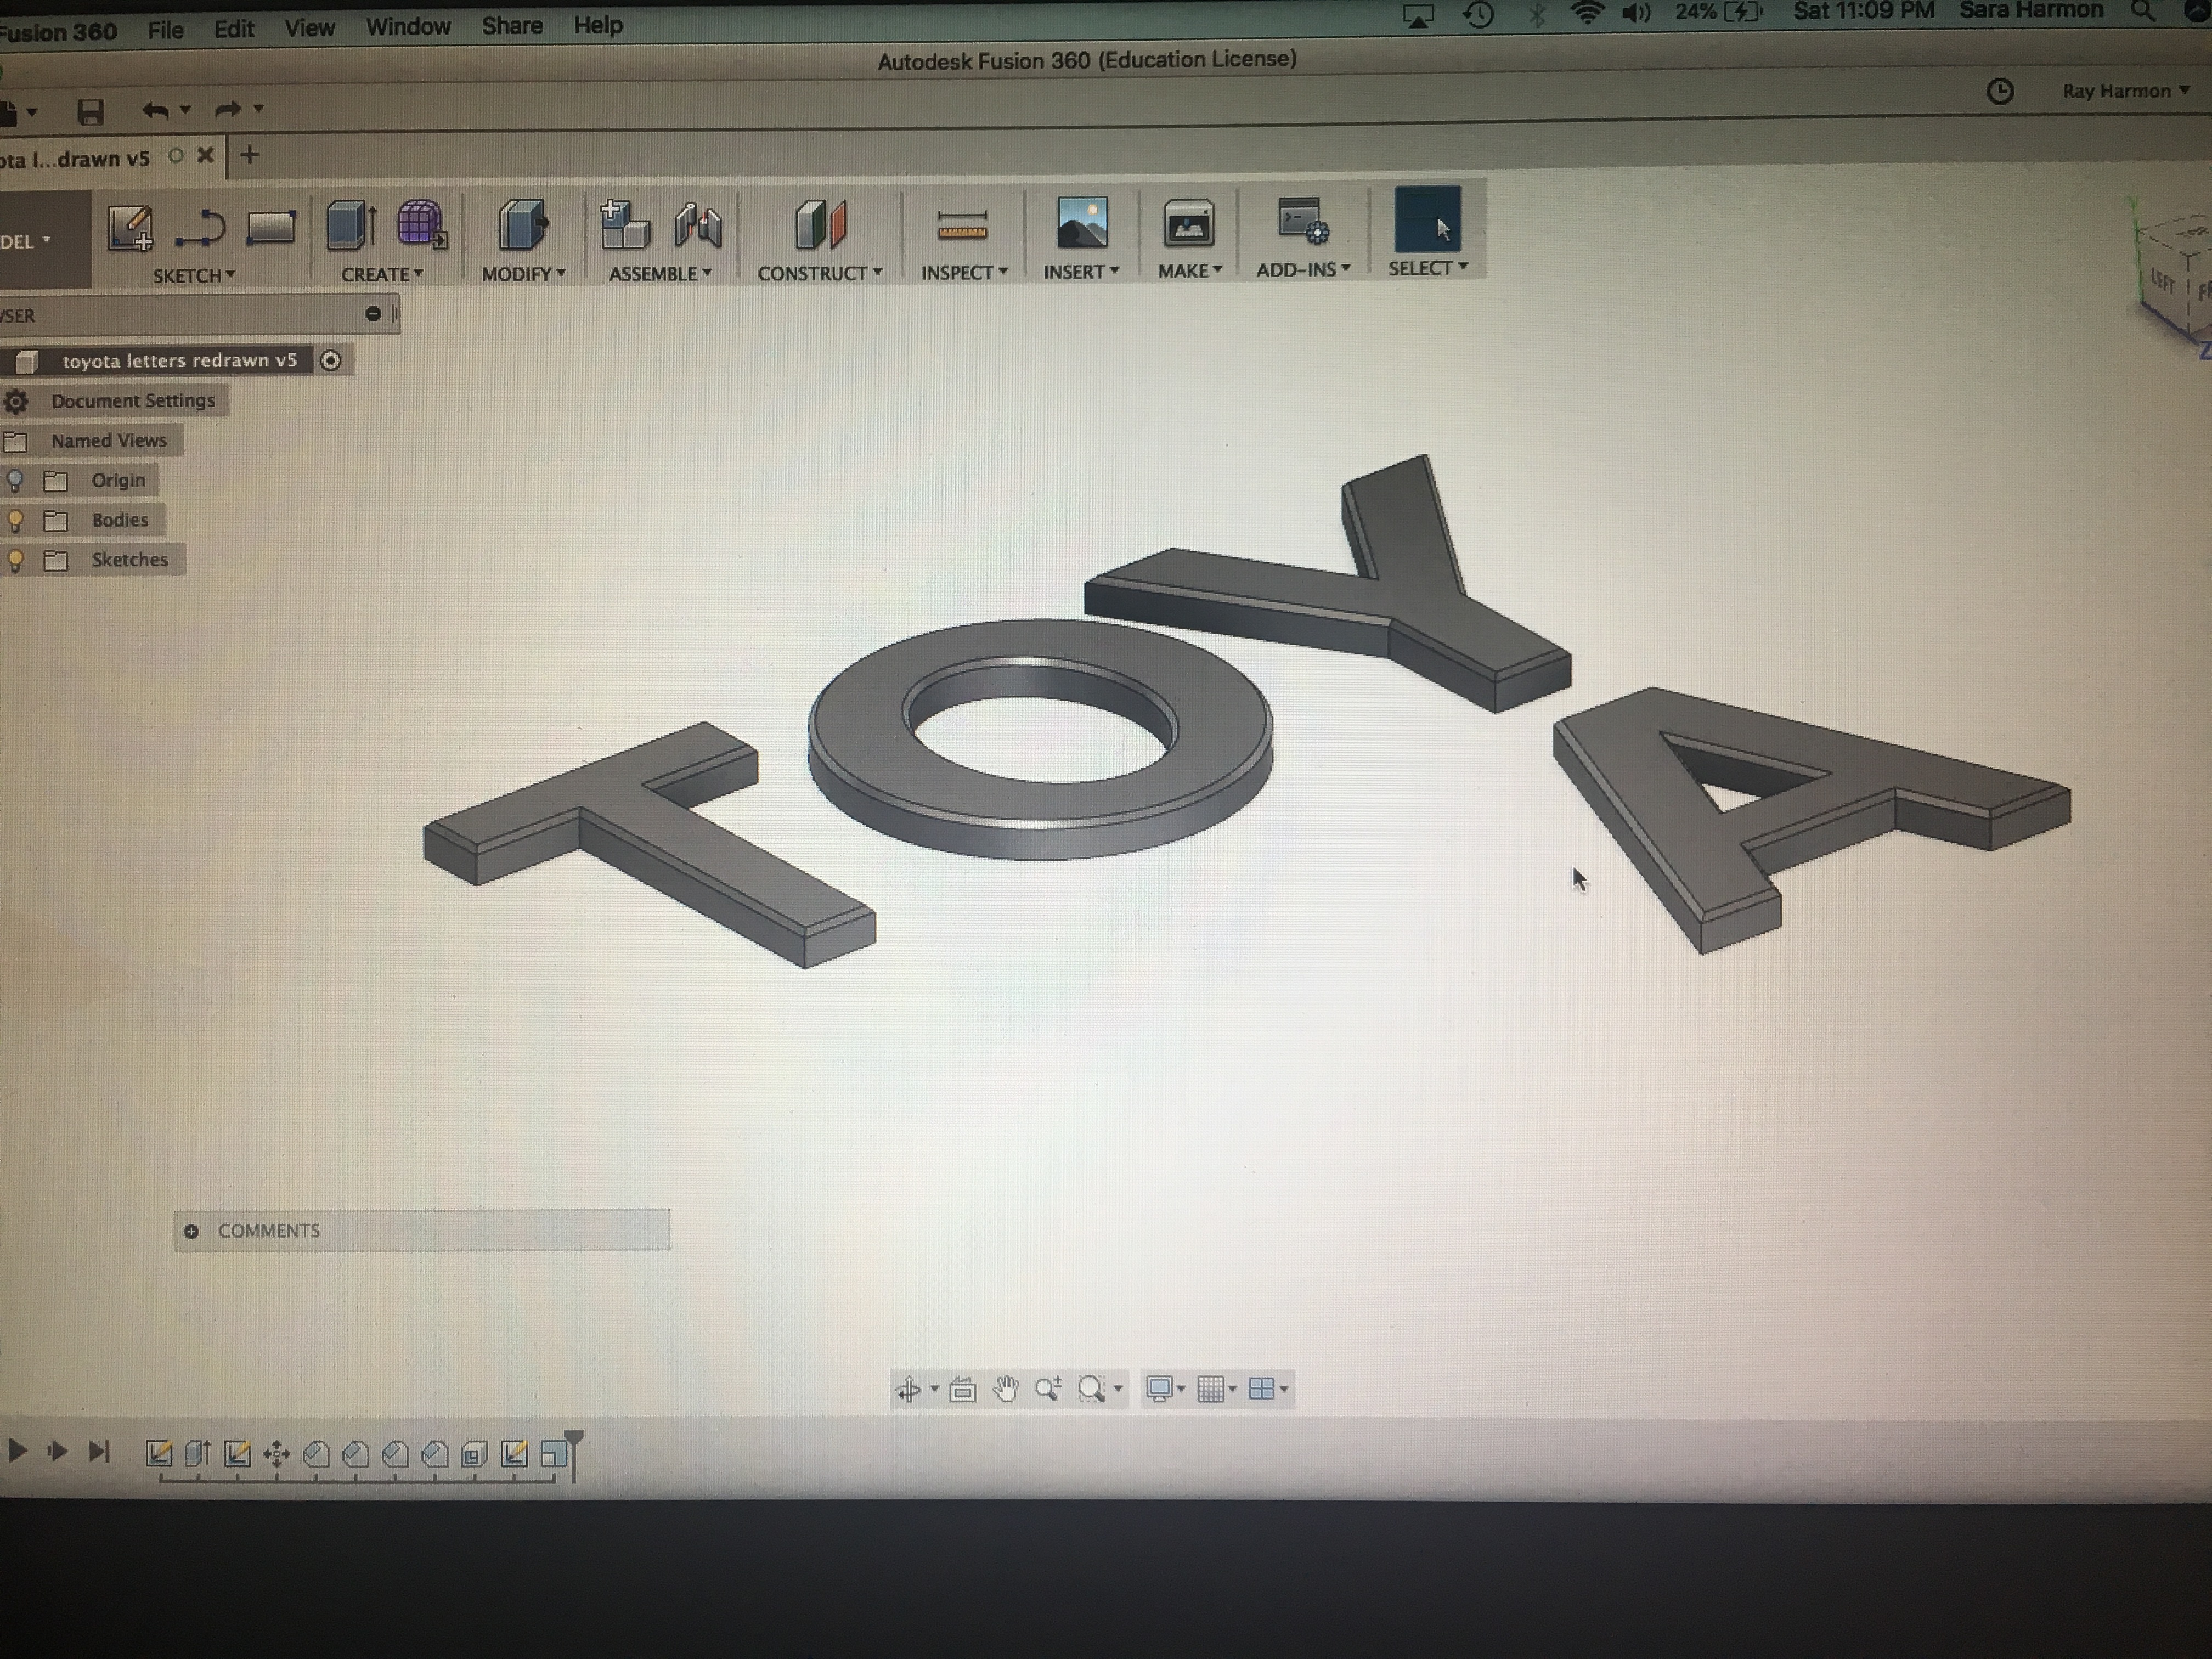Open the Grid and Snaps icon
Screen dimensions: 2212x1659
point(1210,1388)
